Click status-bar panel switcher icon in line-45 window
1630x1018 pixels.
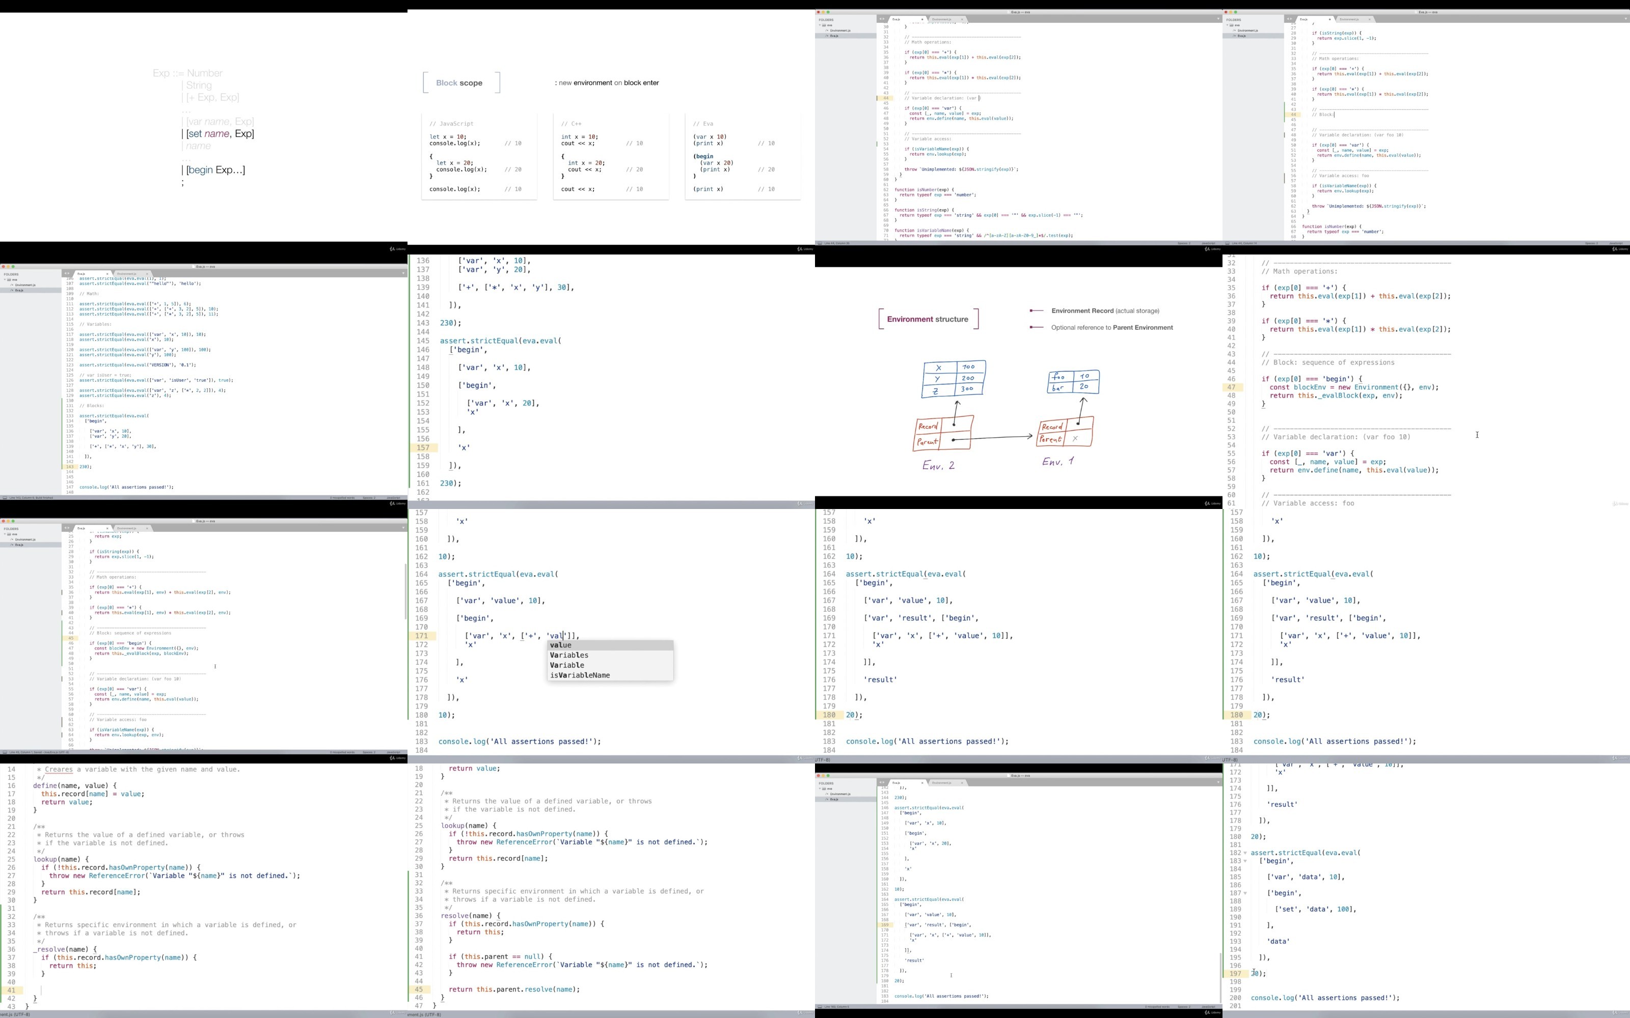click(x=5, y=752)
